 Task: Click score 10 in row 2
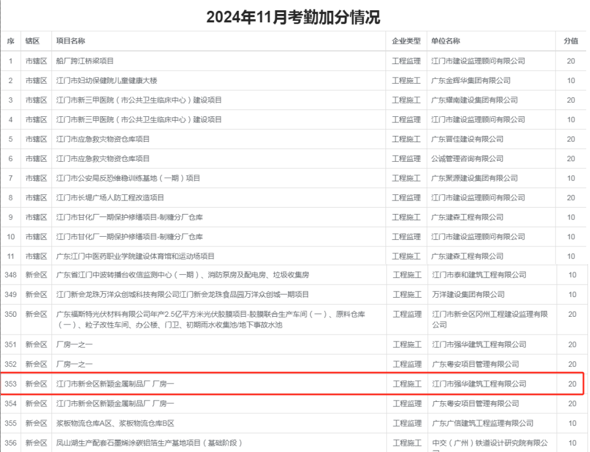coord(571,81)
